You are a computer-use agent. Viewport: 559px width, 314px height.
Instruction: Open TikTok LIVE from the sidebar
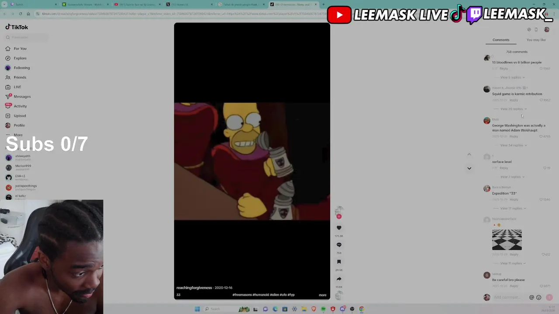14,87
